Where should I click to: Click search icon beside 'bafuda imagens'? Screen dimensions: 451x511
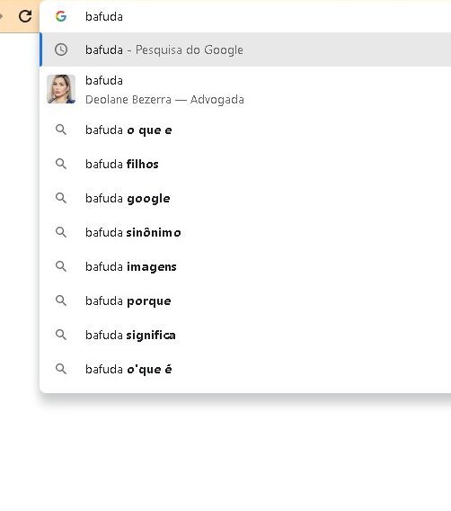pyautogui.click(x=61, y=266)
